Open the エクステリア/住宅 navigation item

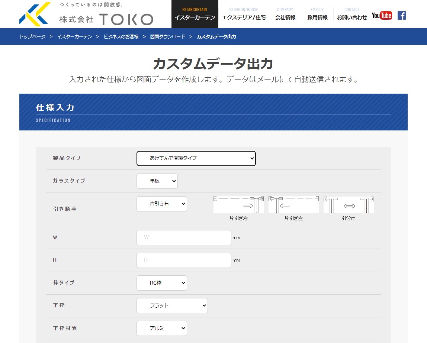pos(244,14)
